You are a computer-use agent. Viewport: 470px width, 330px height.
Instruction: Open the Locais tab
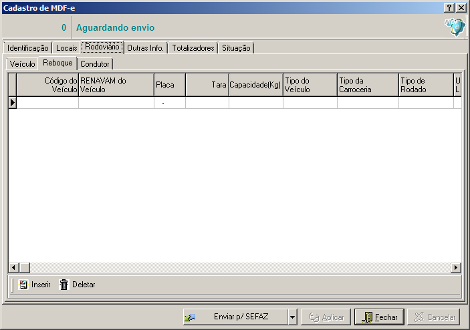(x=66, y=48)
